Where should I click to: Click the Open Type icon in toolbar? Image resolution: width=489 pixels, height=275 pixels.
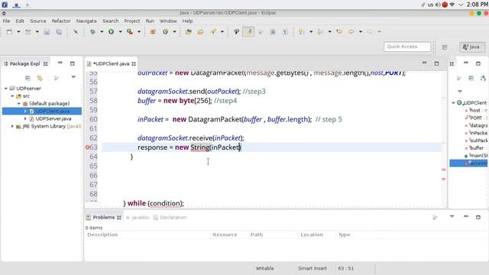coord(189,32)
